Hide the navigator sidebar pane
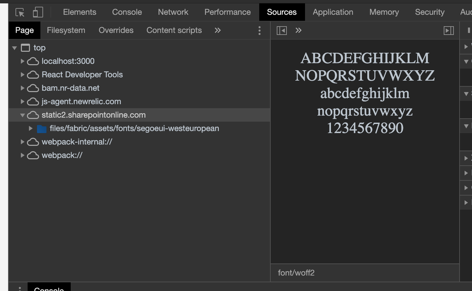Image resolution: width=472 pixels, height=291 pixels. coord(282,31)
